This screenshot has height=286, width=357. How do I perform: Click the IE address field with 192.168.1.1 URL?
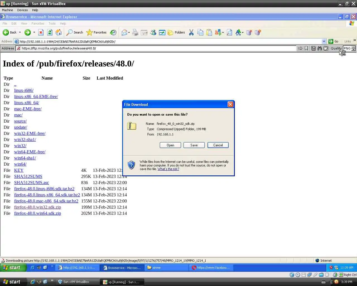pyautogui.click(x=170, y=41)
